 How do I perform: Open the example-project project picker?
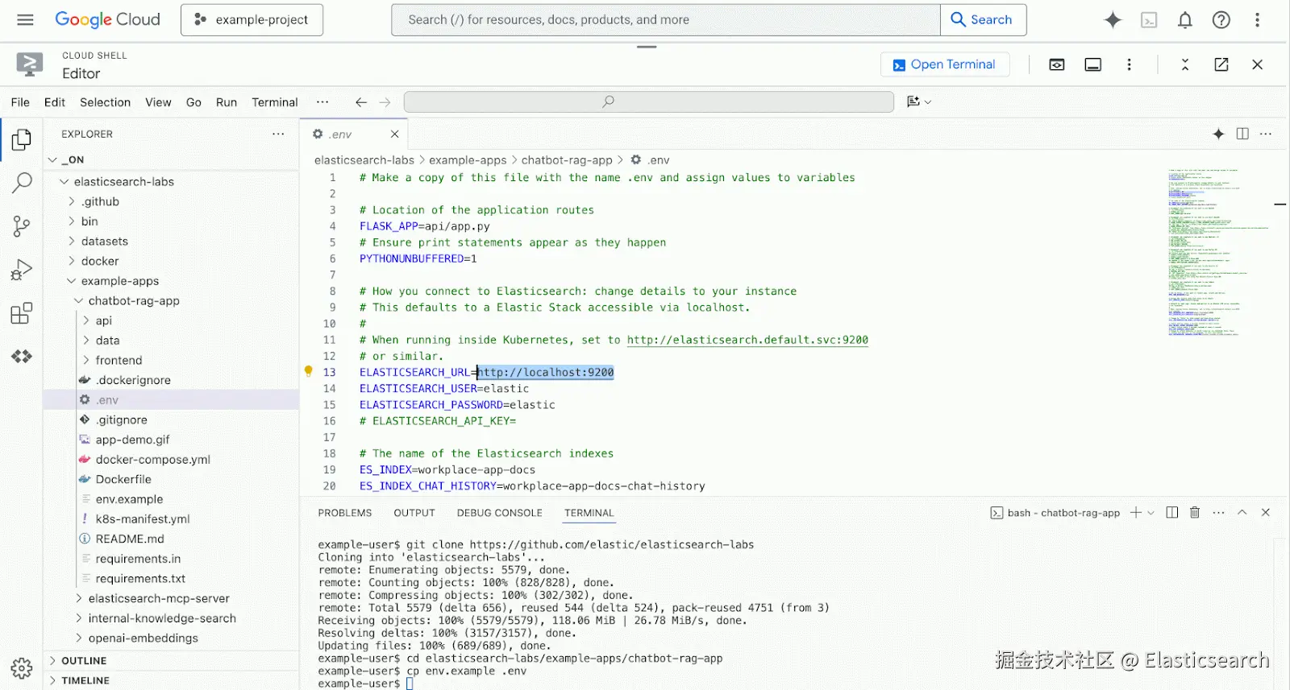(252, 20)
